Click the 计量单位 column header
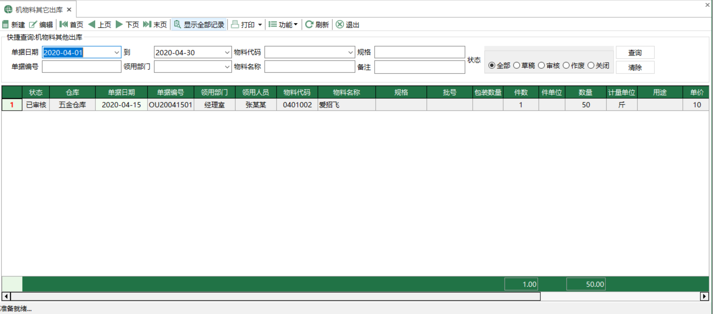Viewport: 713px width, 314px height. coord(622,92)
